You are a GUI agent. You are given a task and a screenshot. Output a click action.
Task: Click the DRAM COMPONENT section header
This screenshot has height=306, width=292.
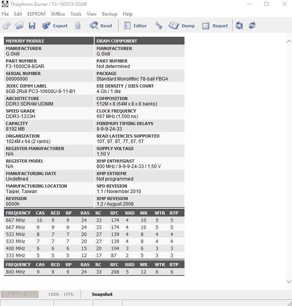tap(140, 41)
